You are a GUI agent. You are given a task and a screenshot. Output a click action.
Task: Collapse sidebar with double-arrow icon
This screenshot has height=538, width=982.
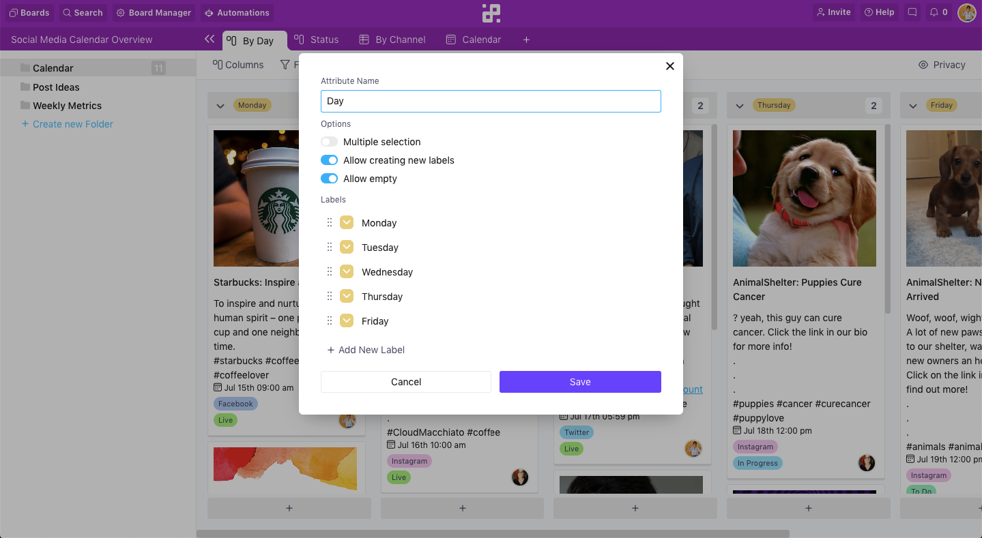[x=210, y=40]
